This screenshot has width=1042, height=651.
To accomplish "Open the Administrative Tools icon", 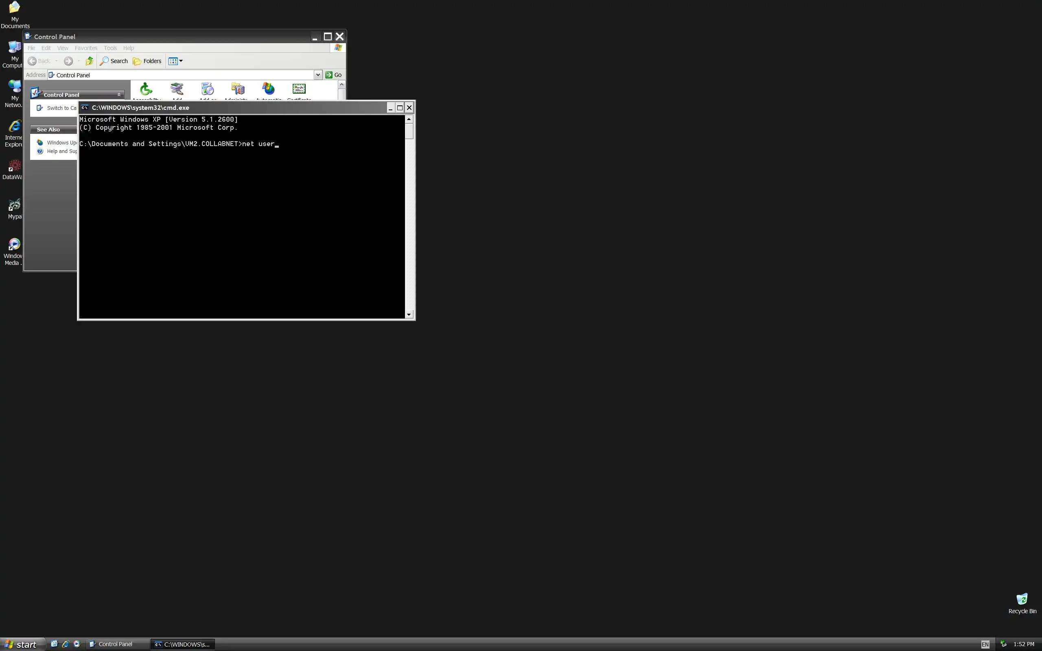I will pos(238,89).
